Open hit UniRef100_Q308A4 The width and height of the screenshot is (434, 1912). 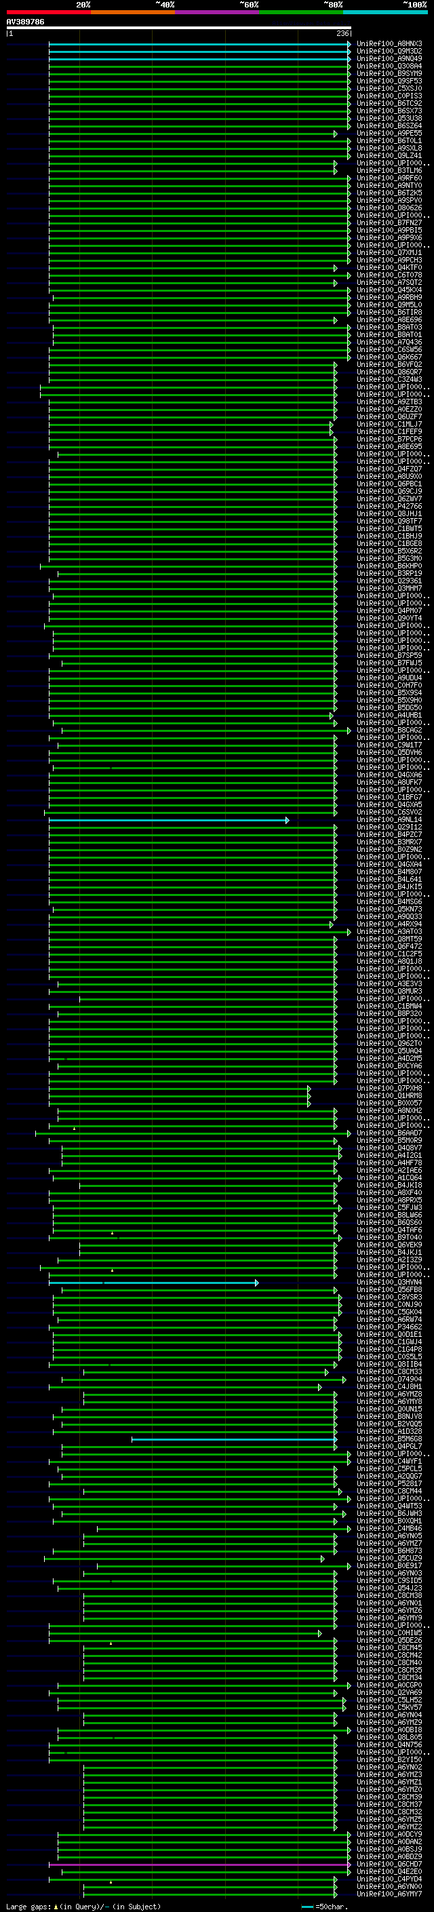click(x=389, y=66)
